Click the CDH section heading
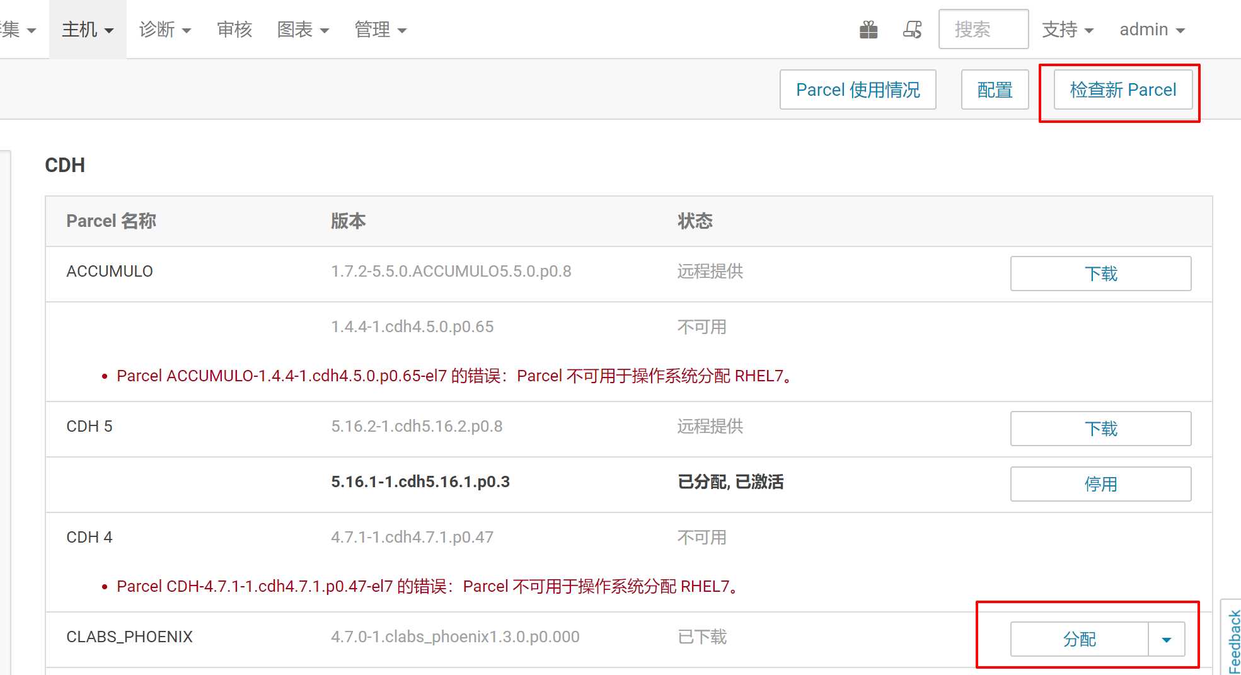The image size is (1241, 675). [65, 165]
